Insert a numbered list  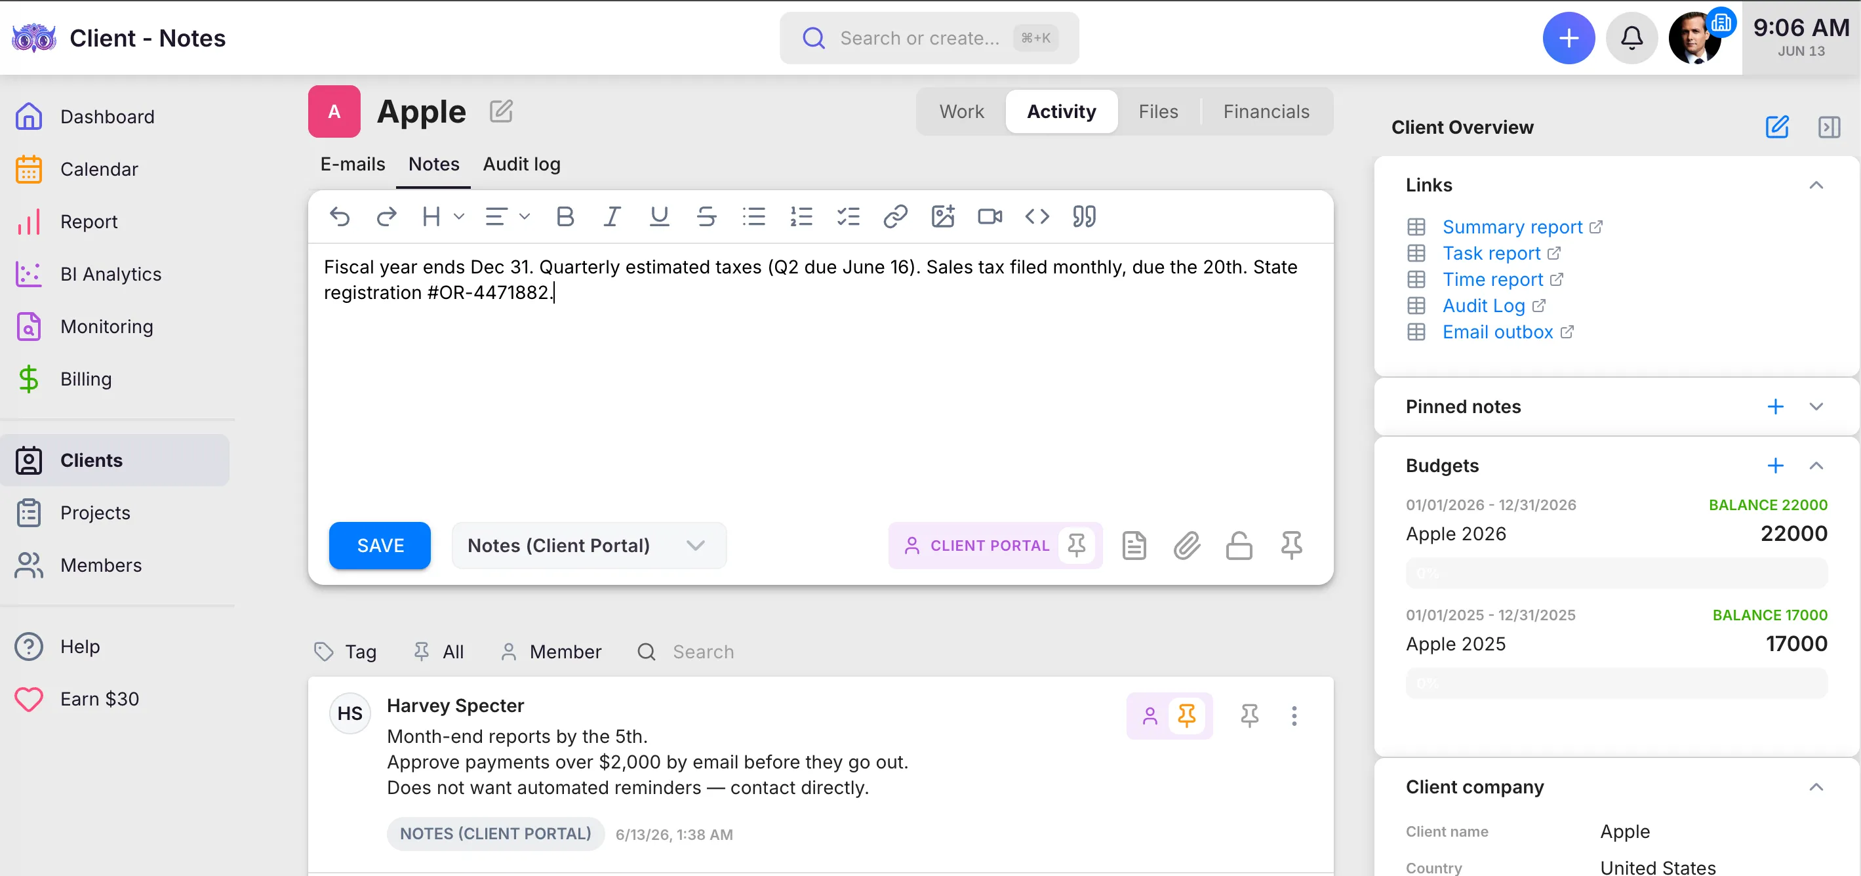tap(801, 216)
